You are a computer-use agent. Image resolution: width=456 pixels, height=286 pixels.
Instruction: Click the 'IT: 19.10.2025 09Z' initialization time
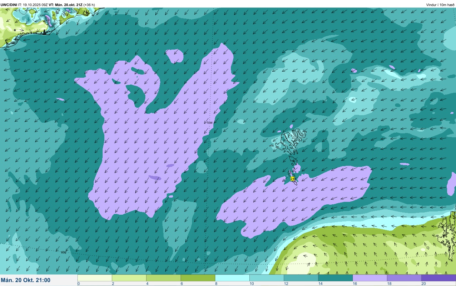33,5
